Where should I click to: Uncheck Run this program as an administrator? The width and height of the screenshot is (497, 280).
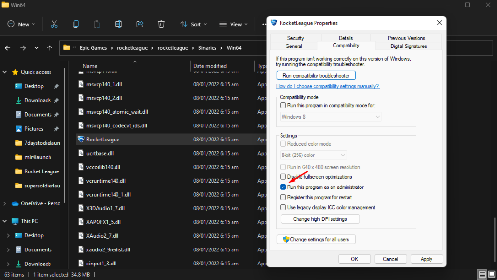[x=283, y=187]
